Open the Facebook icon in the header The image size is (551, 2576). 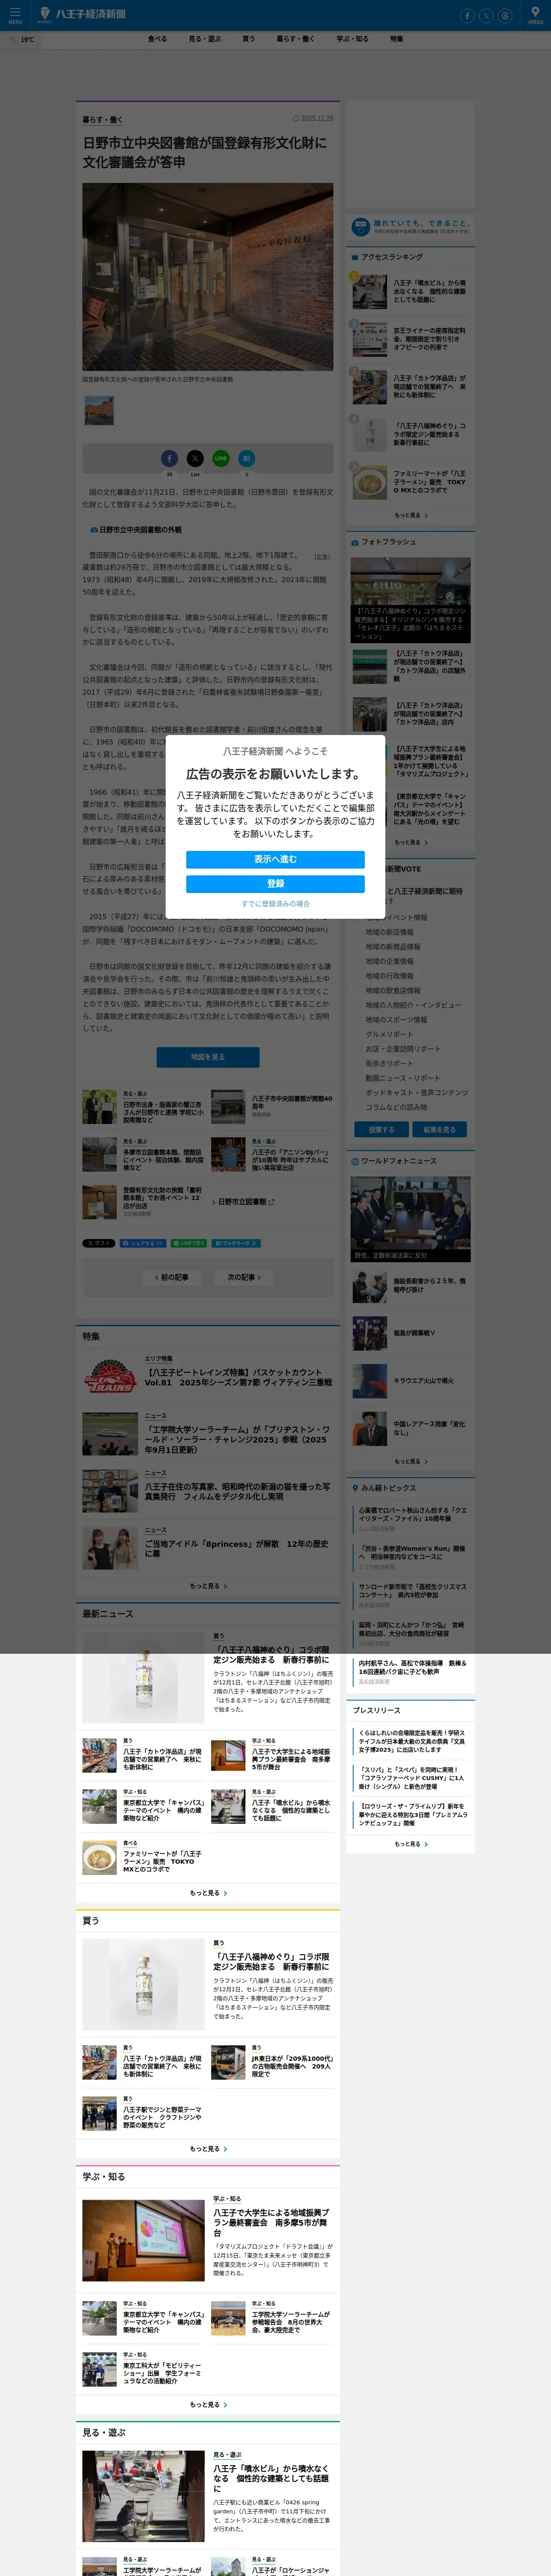coord(466,16)
